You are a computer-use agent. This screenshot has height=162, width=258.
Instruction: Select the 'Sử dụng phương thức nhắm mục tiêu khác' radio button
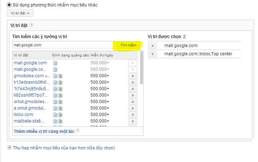click(x=9, y=5)
